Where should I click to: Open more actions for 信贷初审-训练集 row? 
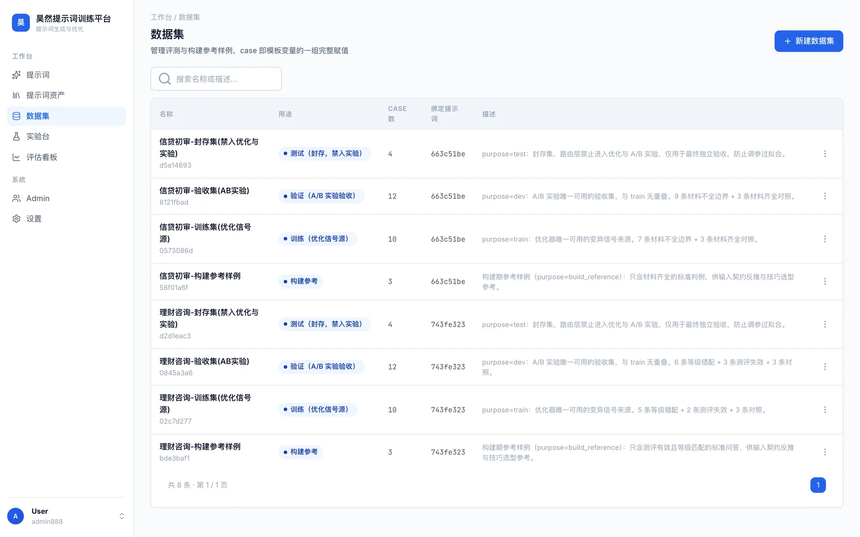tap(825, 239)
